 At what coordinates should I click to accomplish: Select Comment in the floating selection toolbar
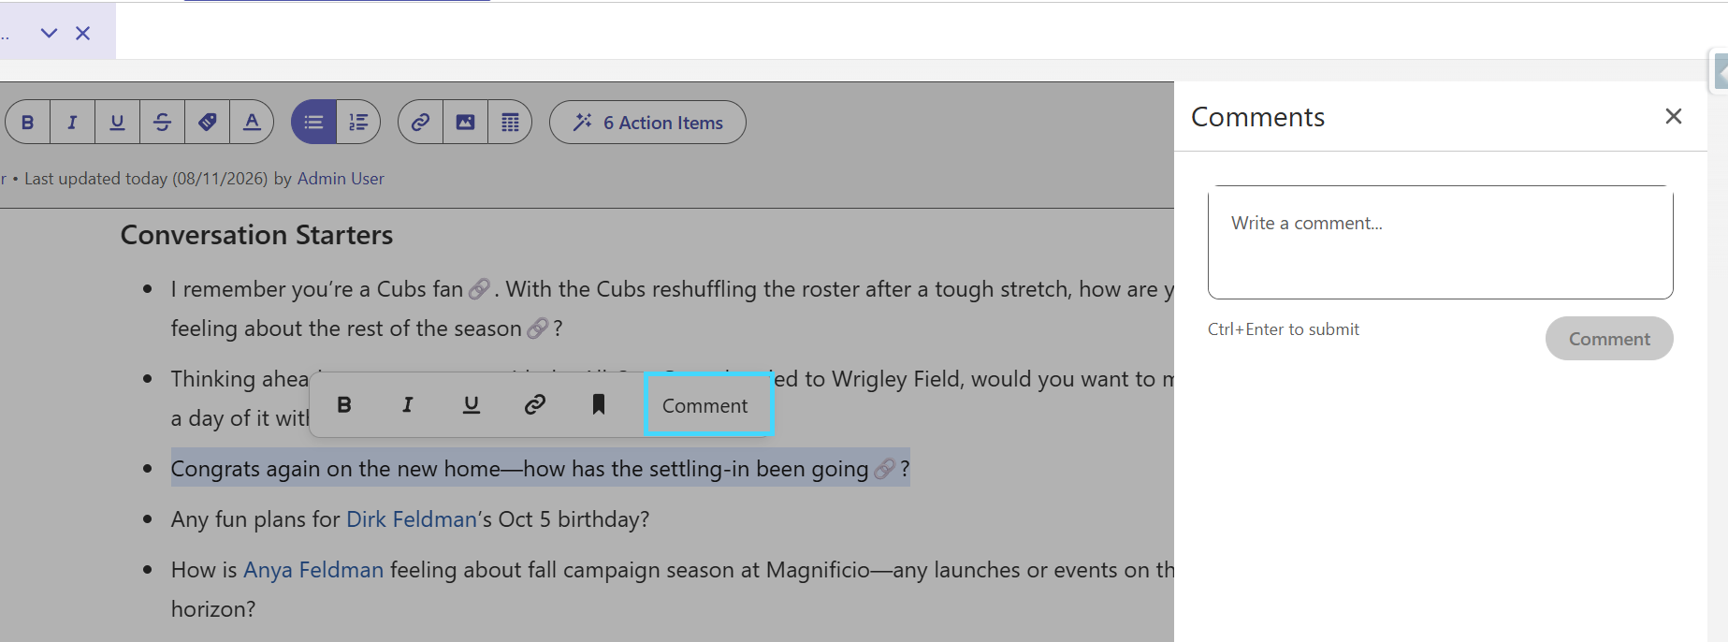[707, 405]
